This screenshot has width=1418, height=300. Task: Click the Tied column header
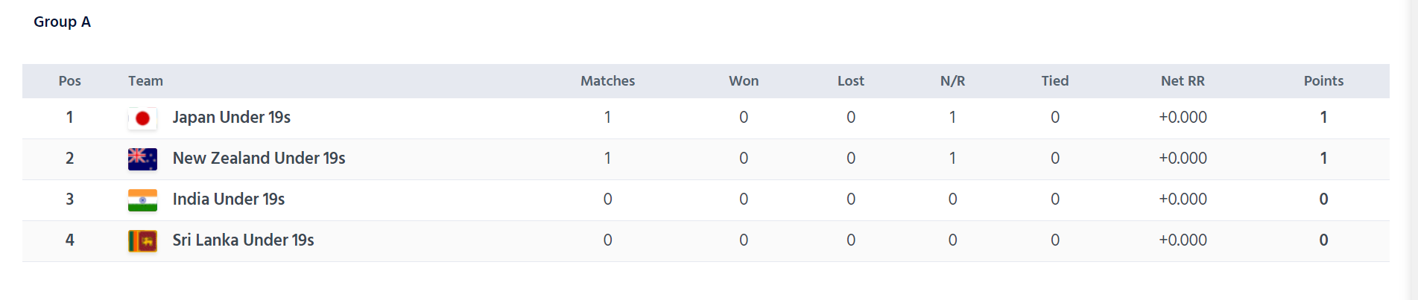(1055, 81)
